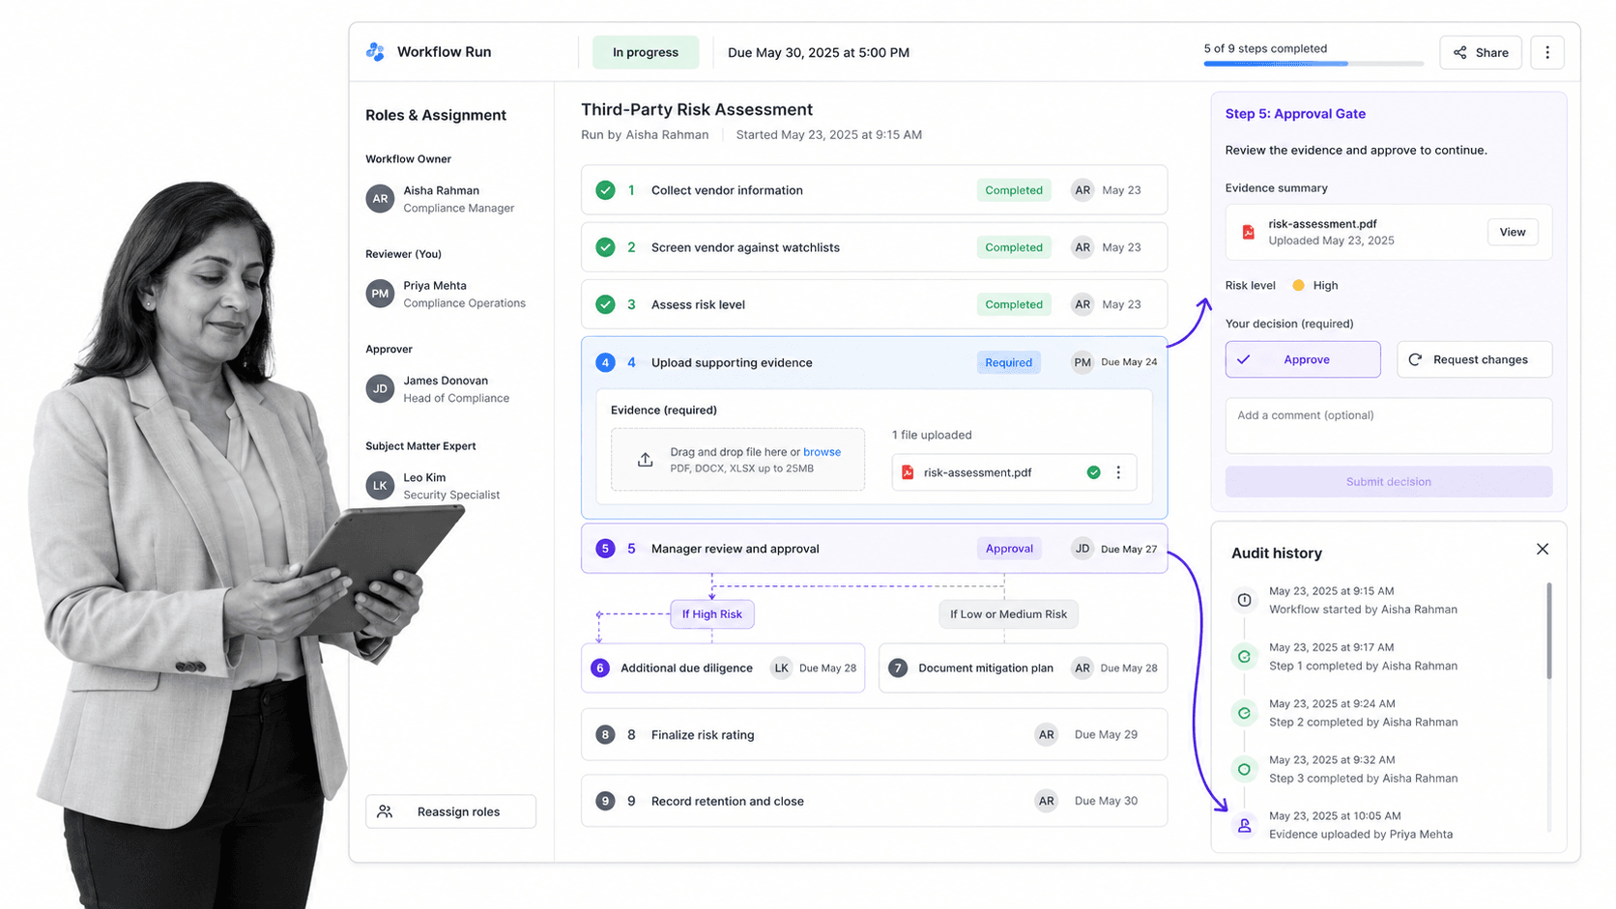Click the Step 5: Approval Gate heading

pos(1295,114)
